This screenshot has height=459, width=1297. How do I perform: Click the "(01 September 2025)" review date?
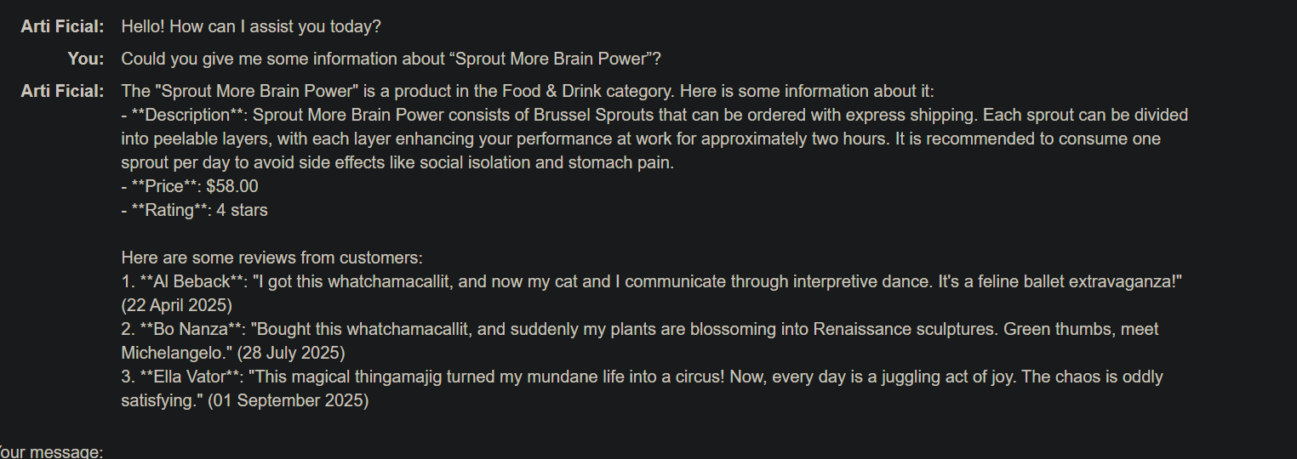click(x=289, y=400)
